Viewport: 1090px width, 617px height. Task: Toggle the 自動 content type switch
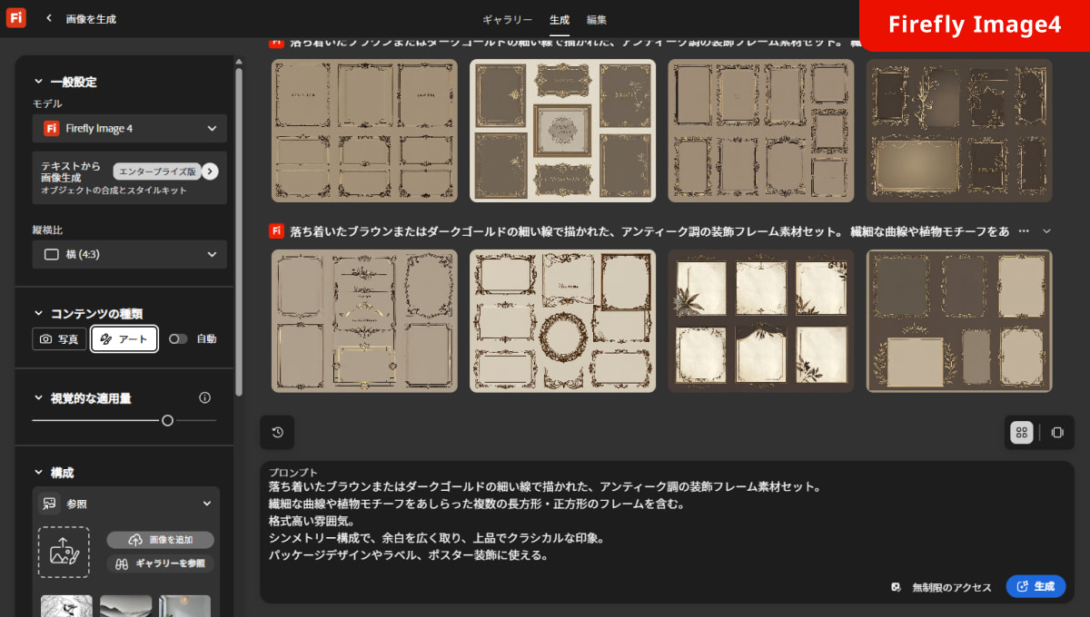[x=178, y=338]
